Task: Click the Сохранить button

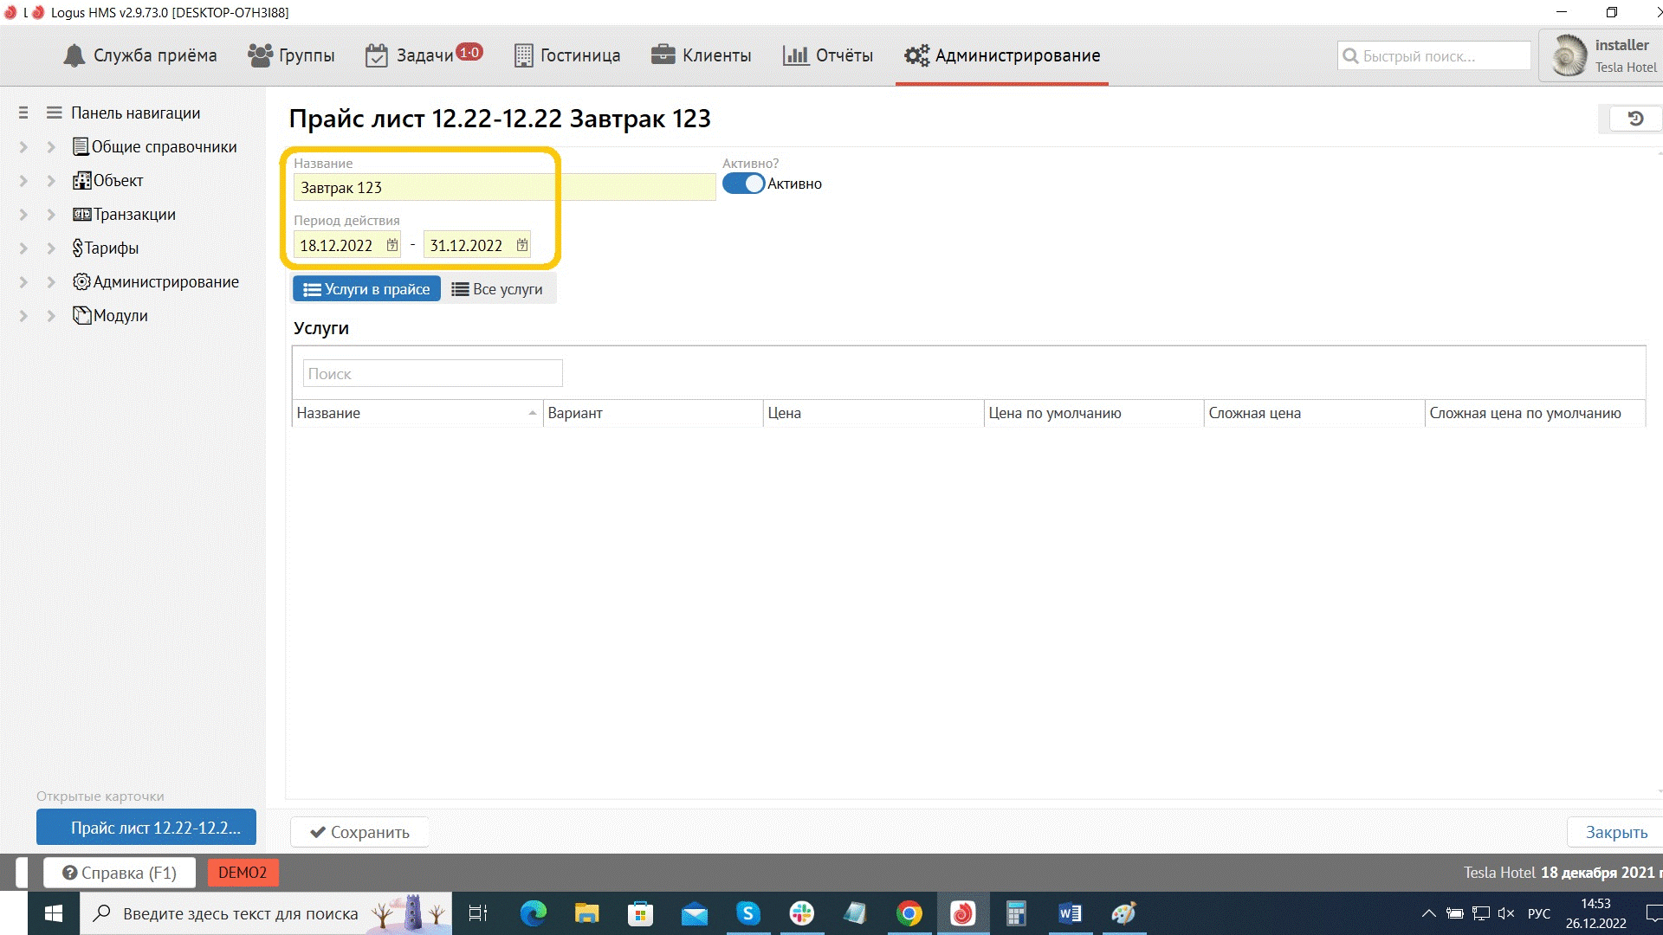Action: (359, 832)
